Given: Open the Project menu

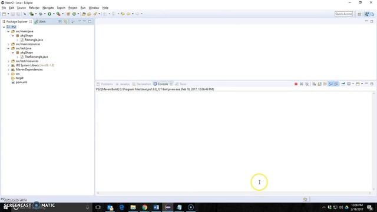Looking at the screenshot, I should pyautogui.click(x=73, y=8).
